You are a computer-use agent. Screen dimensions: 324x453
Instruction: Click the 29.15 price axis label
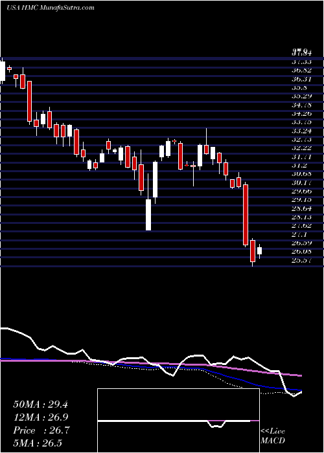[x=301, y=200]
